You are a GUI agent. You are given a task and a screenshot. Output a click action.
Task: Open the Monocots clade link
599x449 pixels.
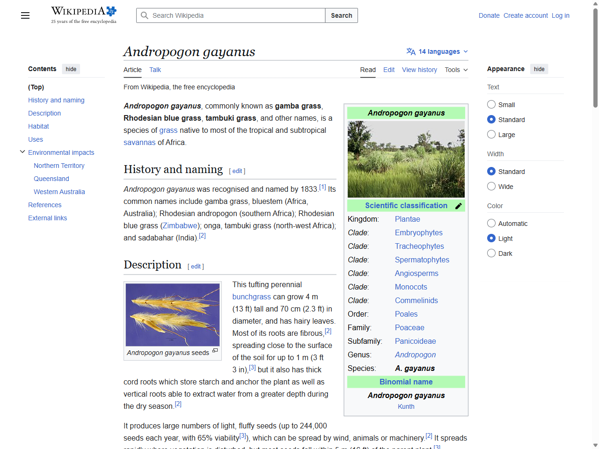[x=411, y=287]
